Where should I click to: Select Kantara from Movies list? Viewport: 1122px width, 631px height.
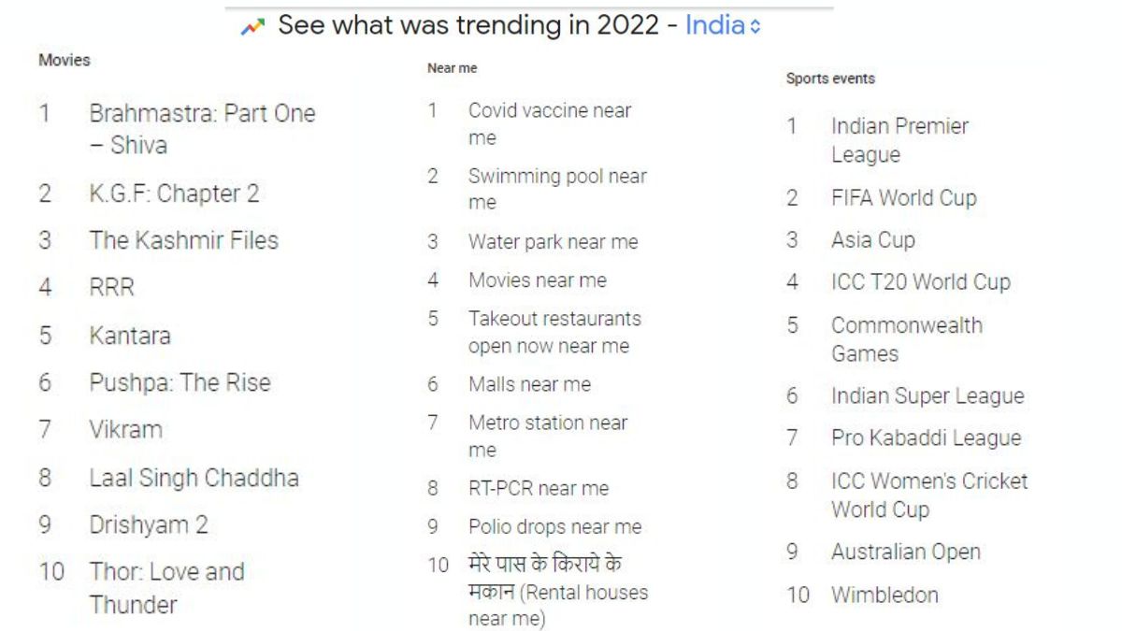[130, 336]
